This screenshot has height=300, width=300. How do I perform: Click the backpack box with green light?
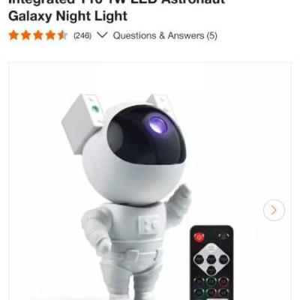(82, 123)
